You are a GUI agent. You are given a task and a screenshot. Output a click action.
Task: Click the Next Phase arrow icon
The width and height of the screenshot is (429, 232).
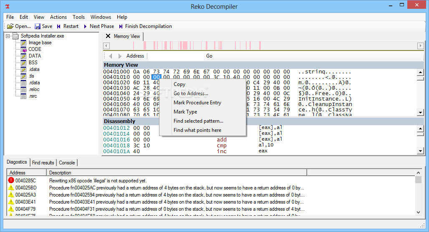tap(85, 26)
